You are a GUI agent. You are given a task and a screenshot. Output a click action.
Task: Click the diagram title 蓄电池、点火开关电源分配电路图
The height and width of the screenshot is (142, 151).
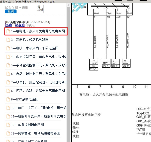104,94
